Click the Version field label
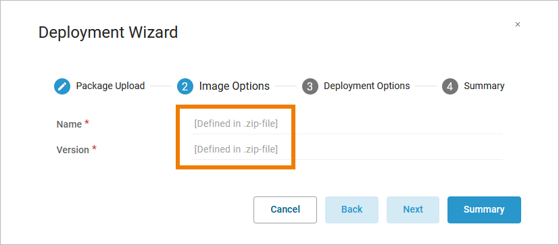 tap(73, 150)
